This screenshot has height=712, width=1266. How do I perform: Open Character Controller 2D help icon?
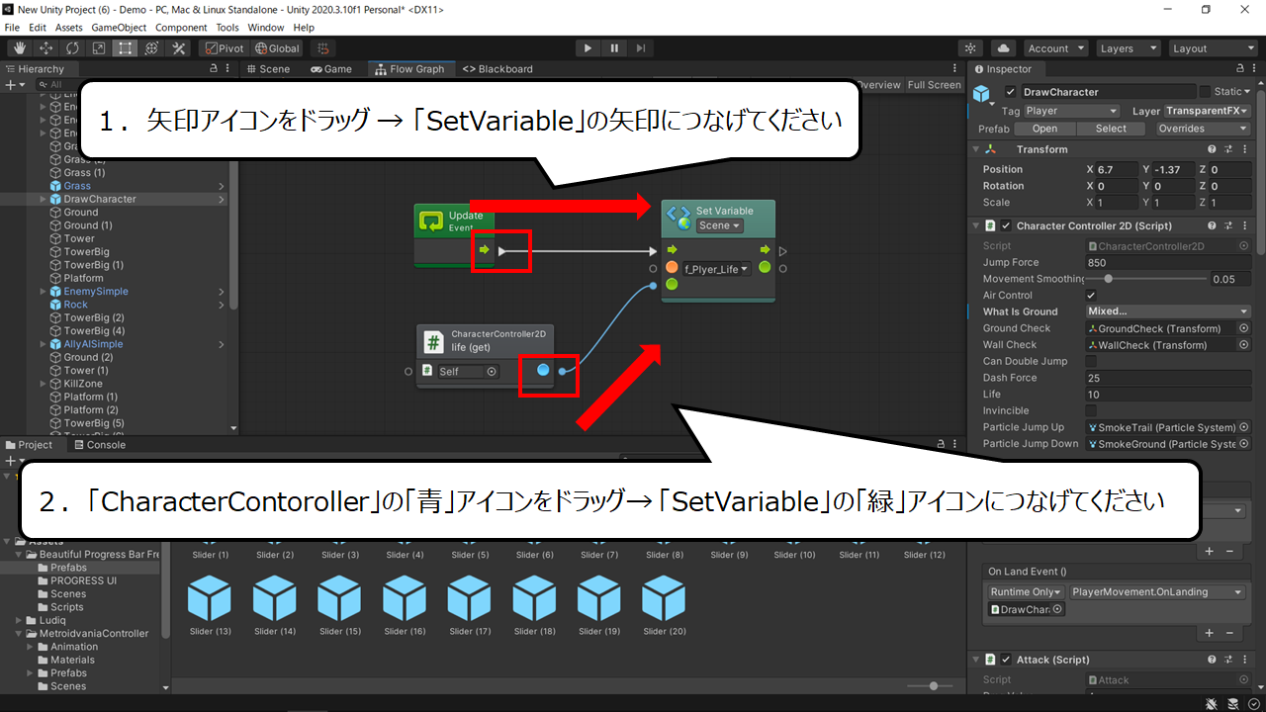pos(1212,225)
